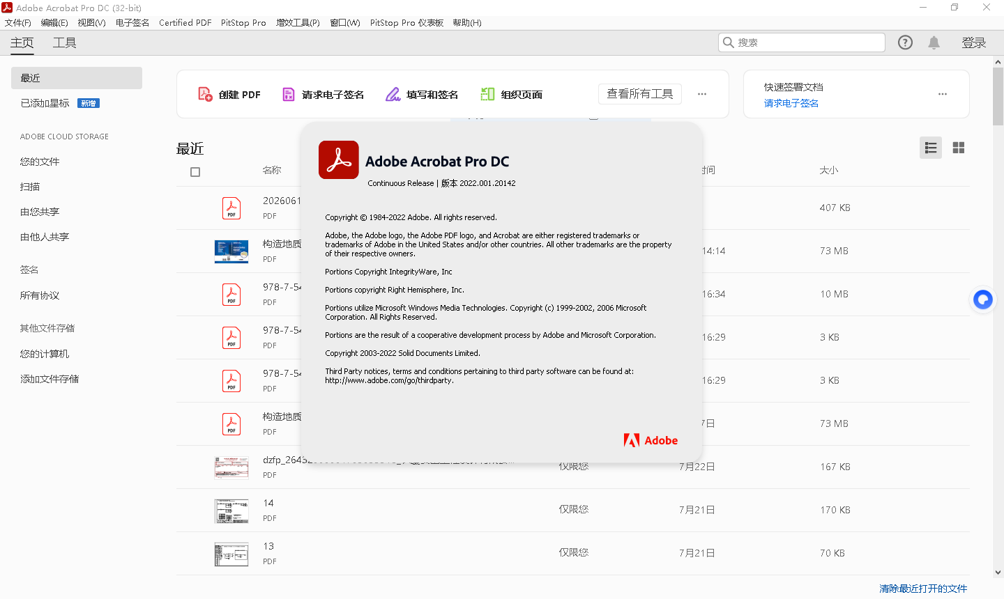Image resolution: width=1004 pixels, height=599 pixels.
Task: Click the PDF icon of the 10 MB file
Action: (x=231, y=295)
